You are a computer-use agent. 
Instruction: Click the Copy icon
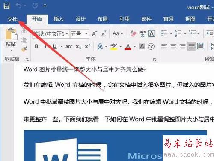[x=24, y=40]
